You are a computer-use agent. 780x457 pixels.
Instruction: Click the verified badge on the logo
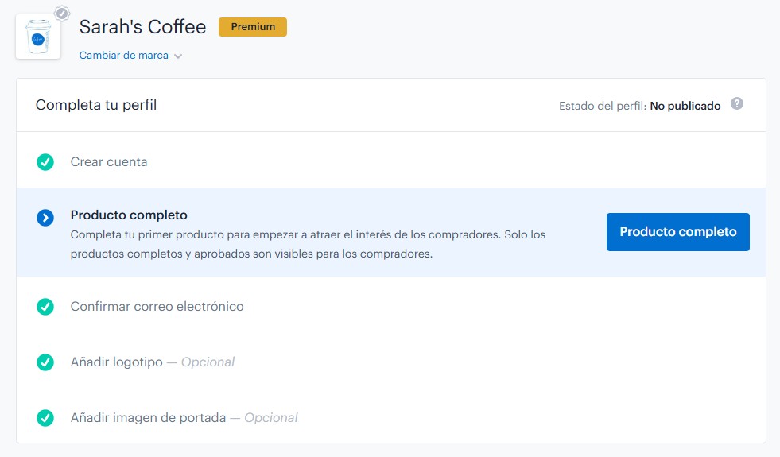click(x=62, y=14)
